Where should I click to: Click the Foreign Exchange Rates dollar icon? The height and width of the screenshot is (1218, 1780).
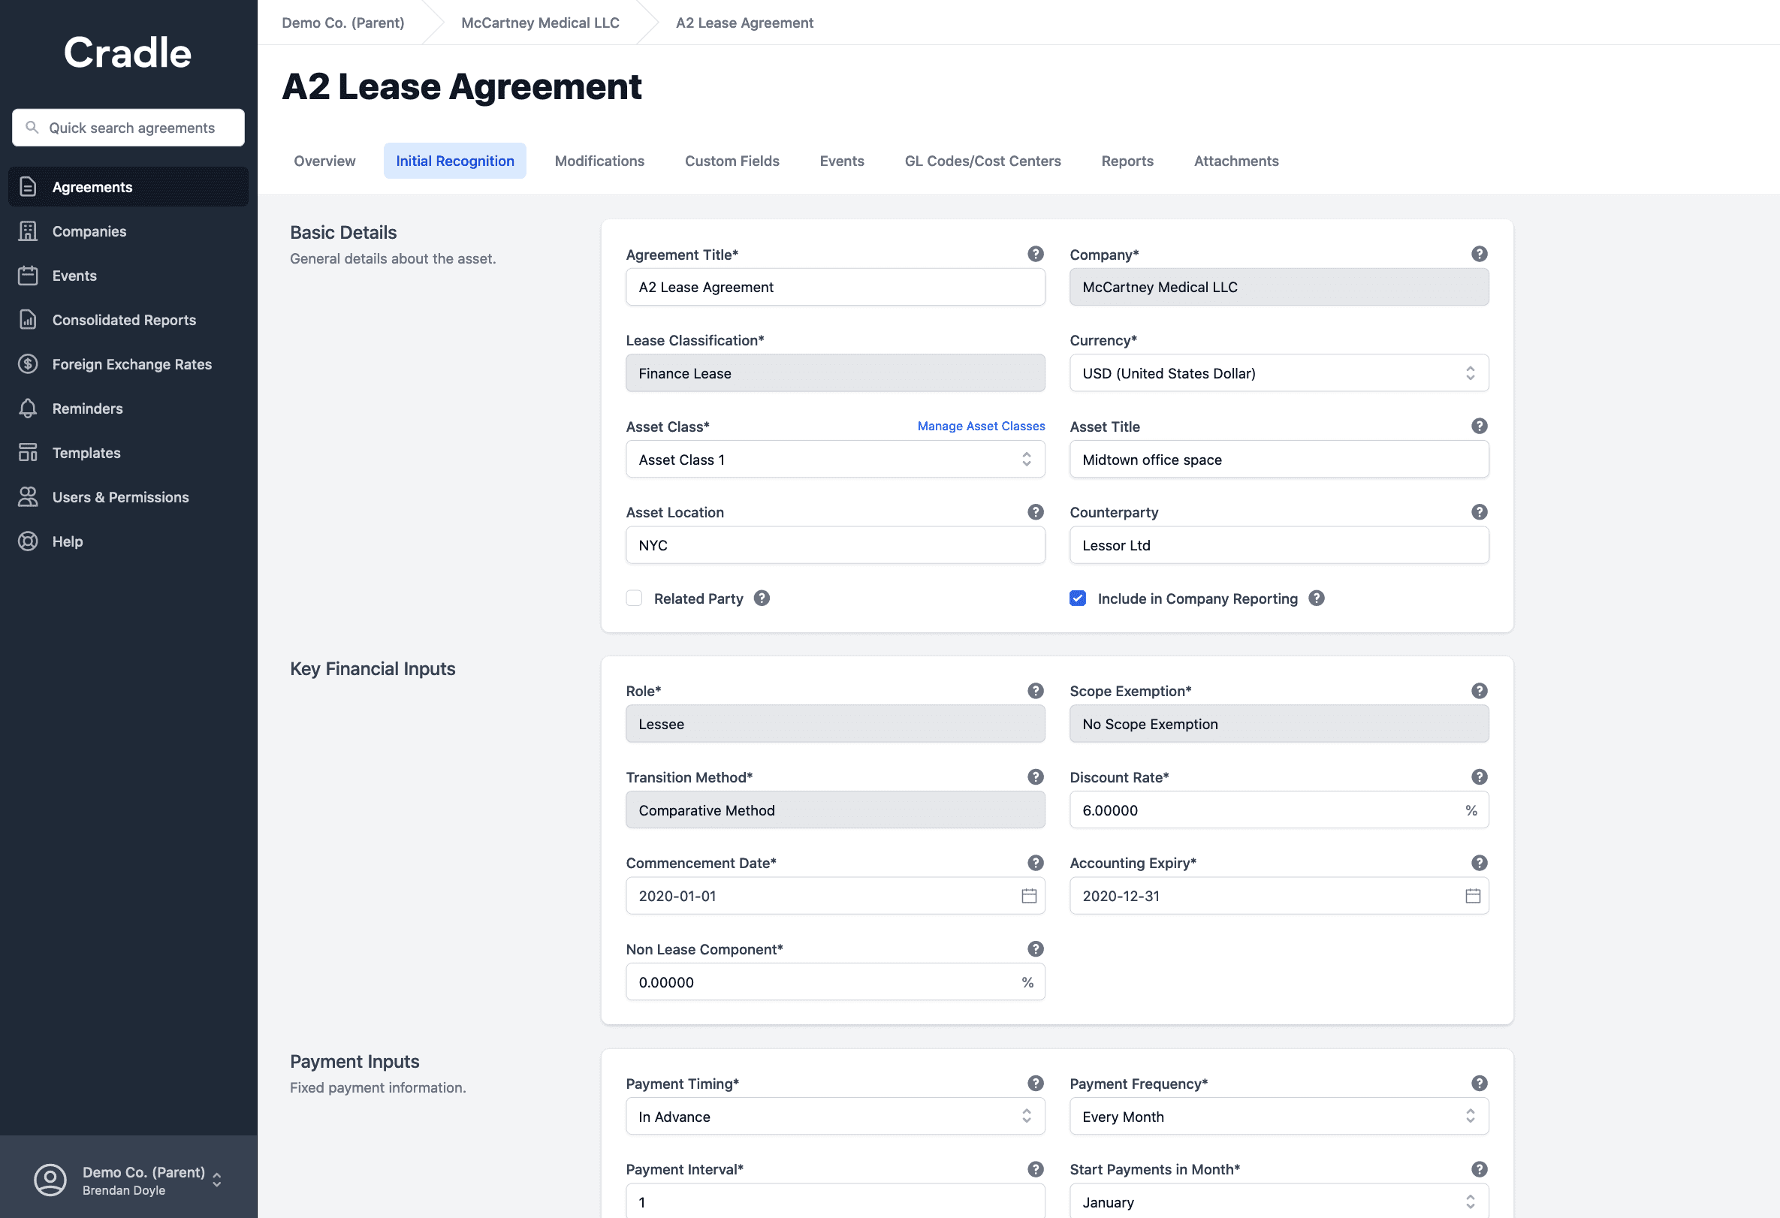(29, 364)
